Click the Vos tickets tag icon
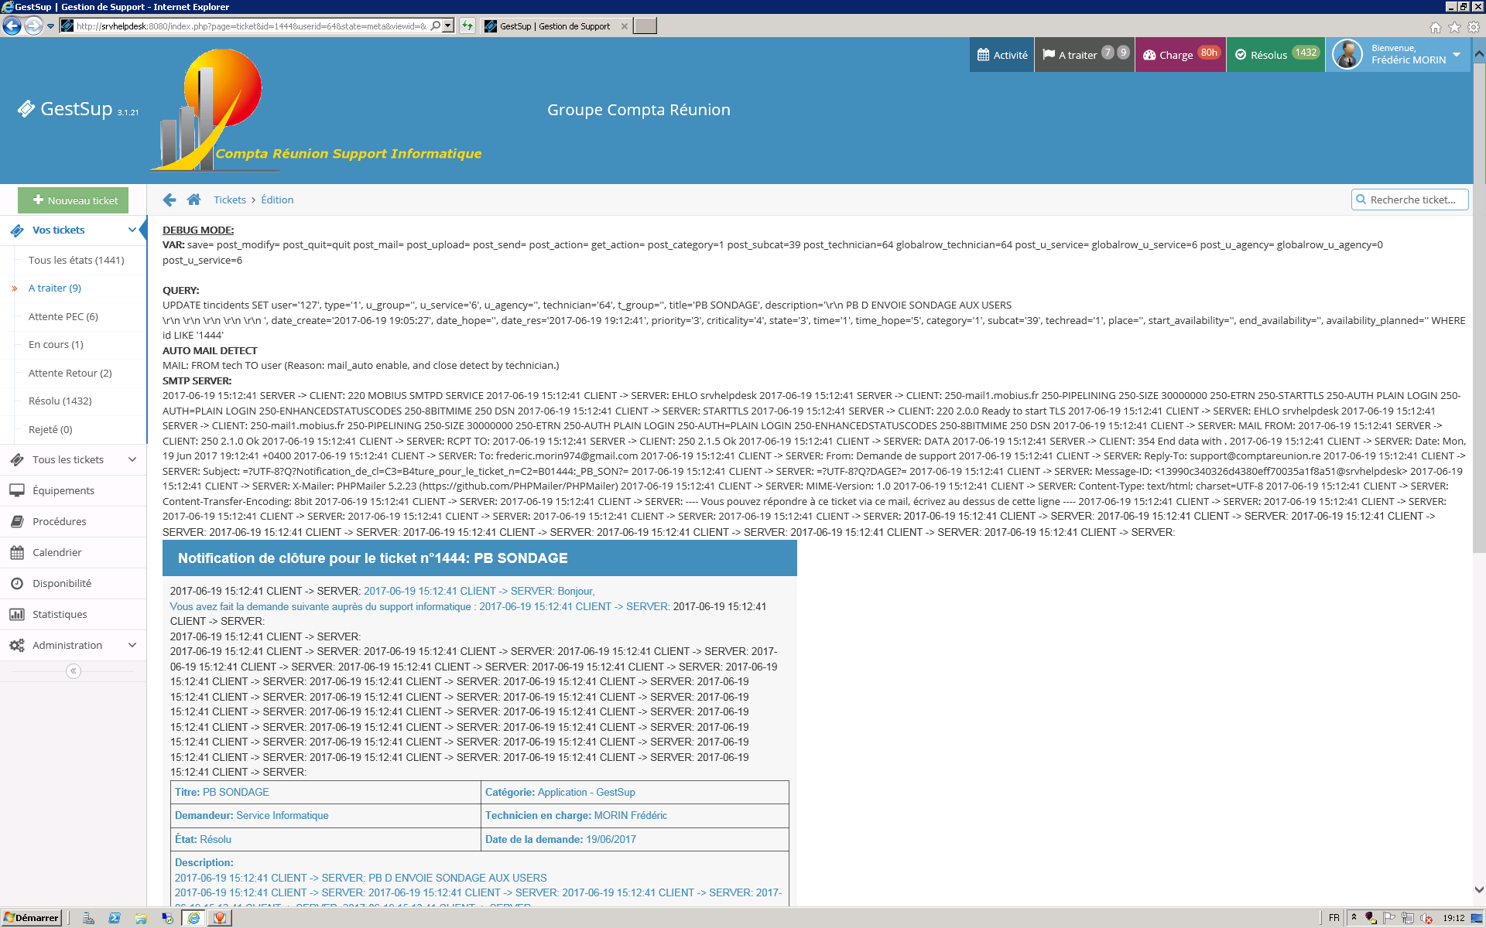The image size is (1486, 928). 17,230
